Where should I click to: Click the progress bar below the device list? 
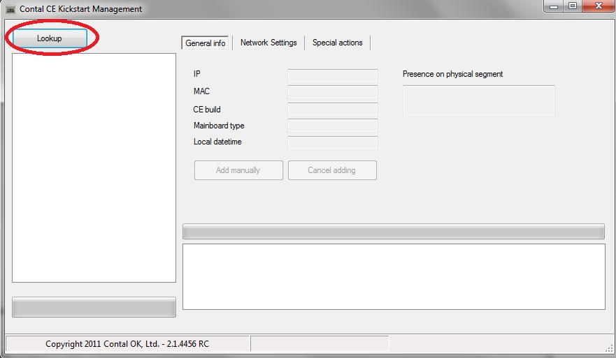pos(94,307)
